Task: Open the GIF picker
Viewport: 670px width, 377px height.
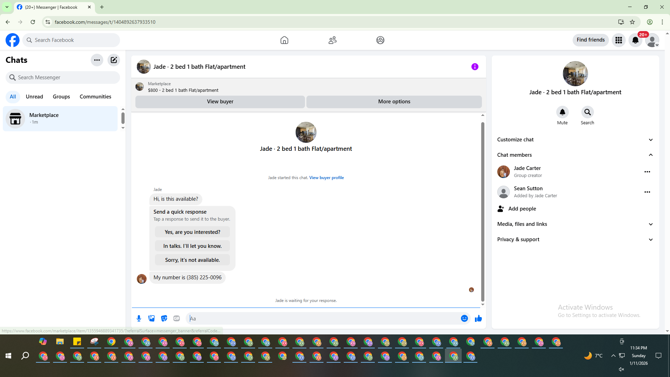Action: click(177, 318)
